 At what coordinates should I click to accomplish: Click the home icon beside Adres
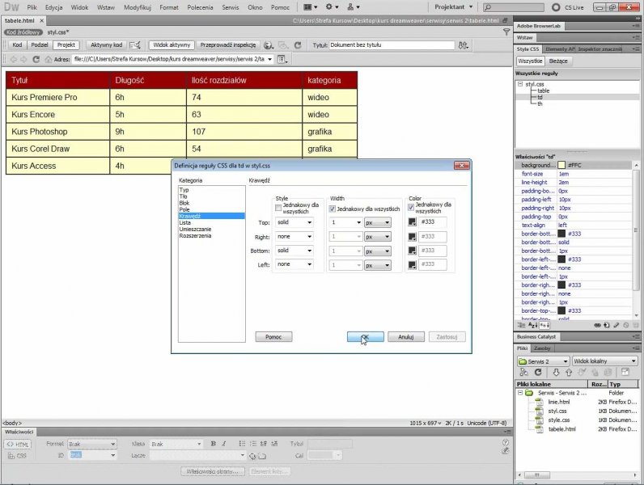click(48, 59)
